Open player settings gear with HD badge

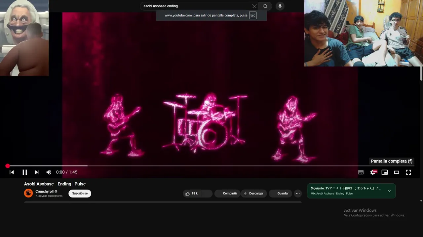(x=373, y=172)
